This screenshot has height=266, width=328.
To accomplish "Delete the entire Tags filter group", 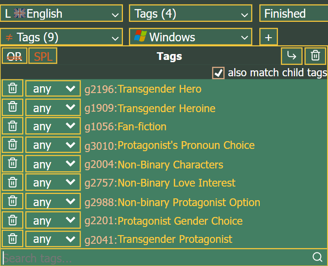I will click(315, 56).
